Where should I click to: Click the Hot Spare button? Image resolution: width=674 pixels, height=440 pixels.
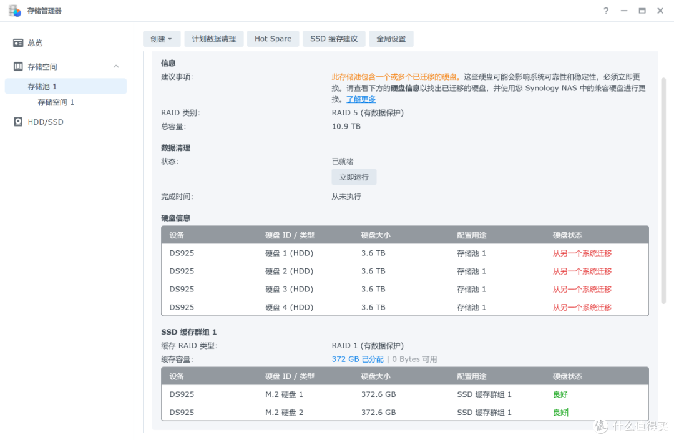[x=273, y=39]
